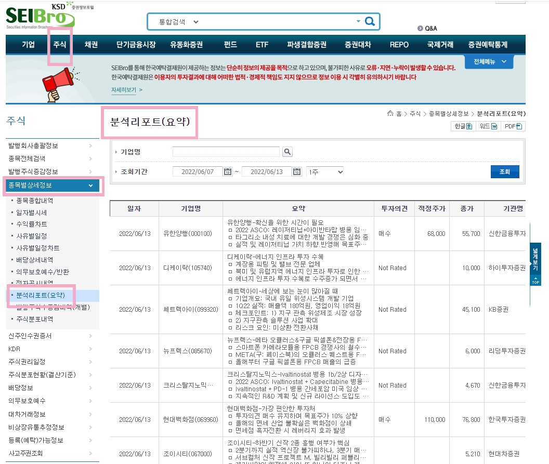Click 수익률차트 in sidebar

tap(32, 224)
